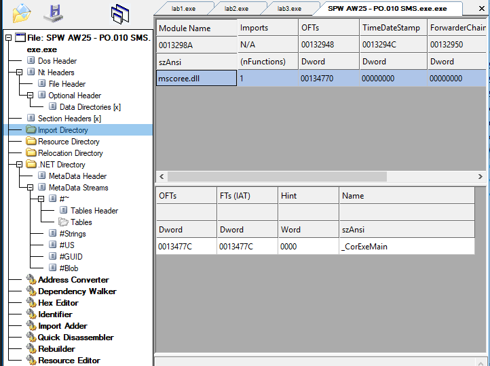Open Hex Editor tool
490x366 pixels.
point(58,303)
